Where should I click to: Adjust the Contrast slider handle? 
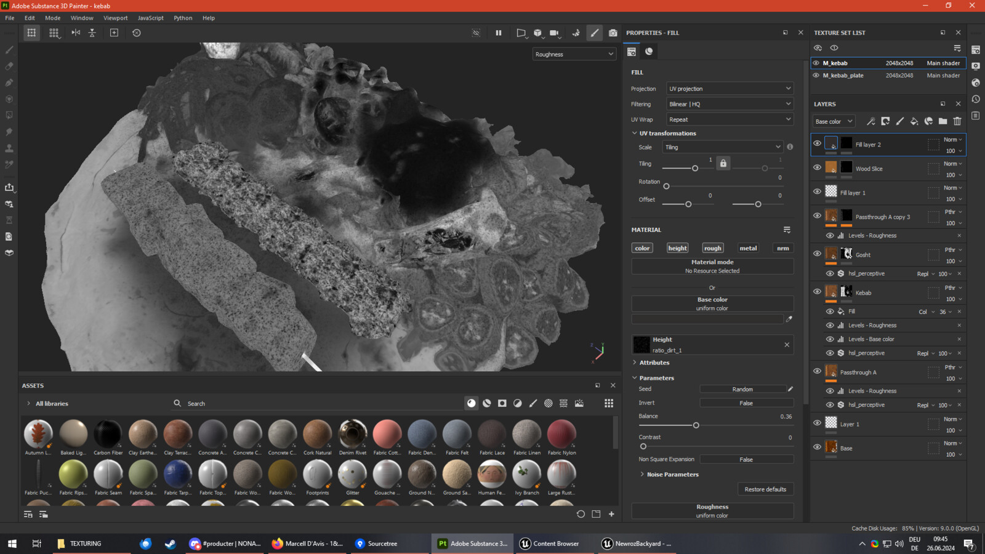point(643,446)
